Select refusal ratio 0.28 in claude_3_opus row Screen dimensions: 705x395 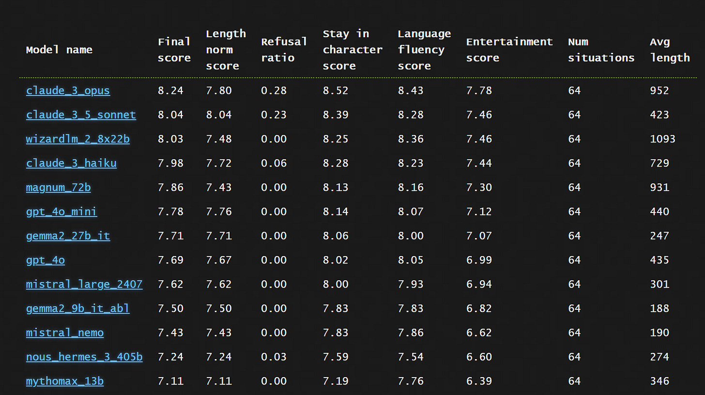click(x=274, y=91)
